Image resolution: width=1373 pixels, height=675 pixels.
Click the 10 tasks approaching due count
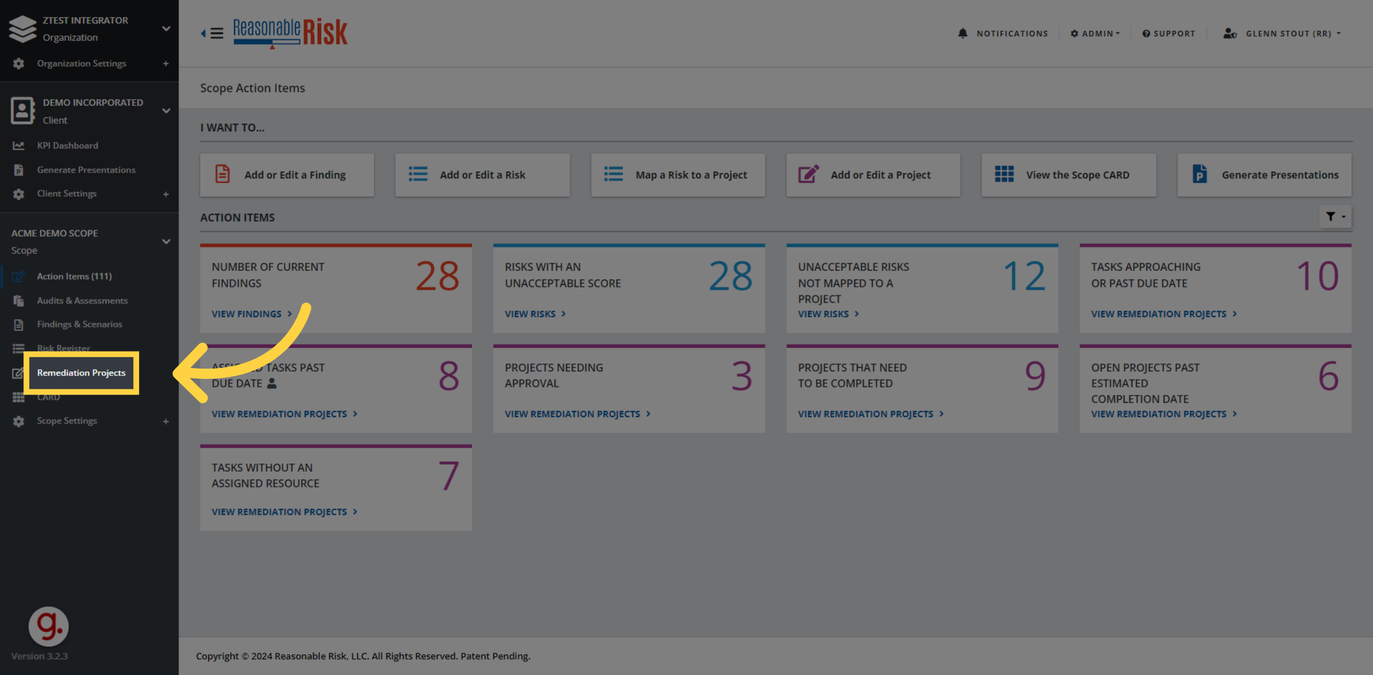[x=1318, y=276]
